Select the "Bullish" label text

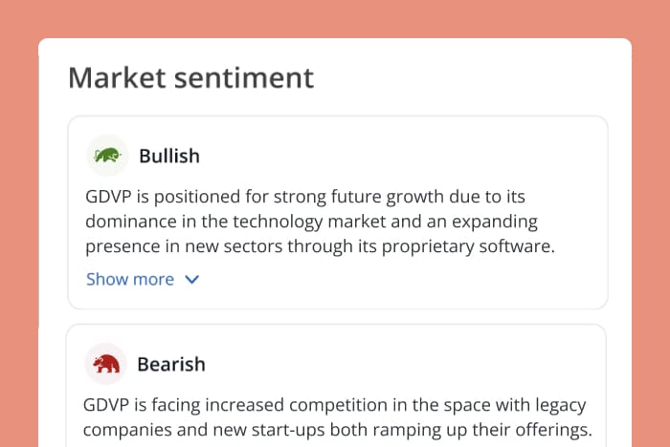pos(169,156)
